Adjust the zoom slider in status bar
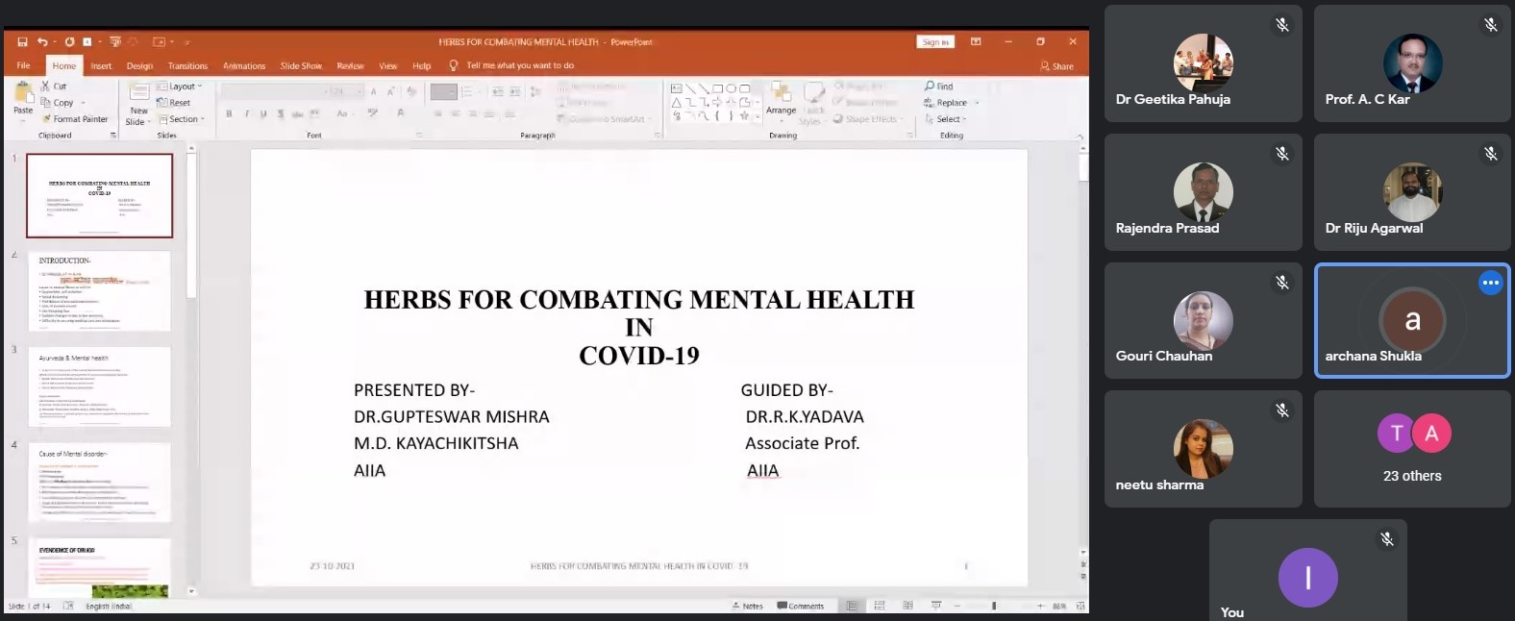 coord(994,606)
